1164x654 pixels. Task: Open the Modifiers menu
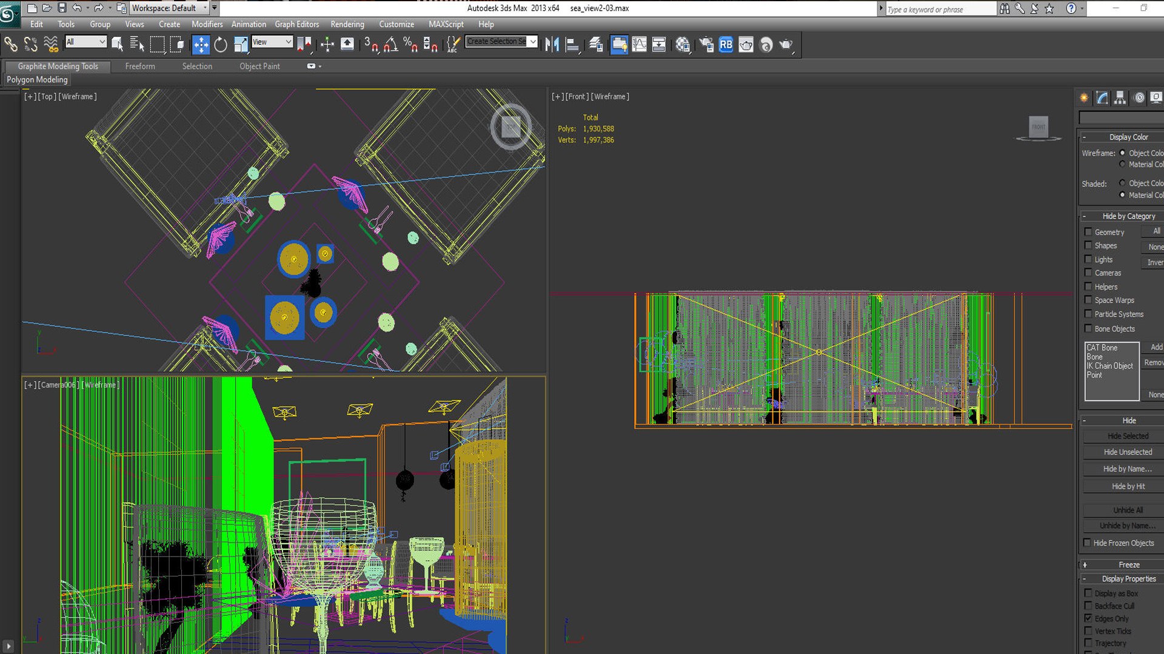[x=207, y=24]
